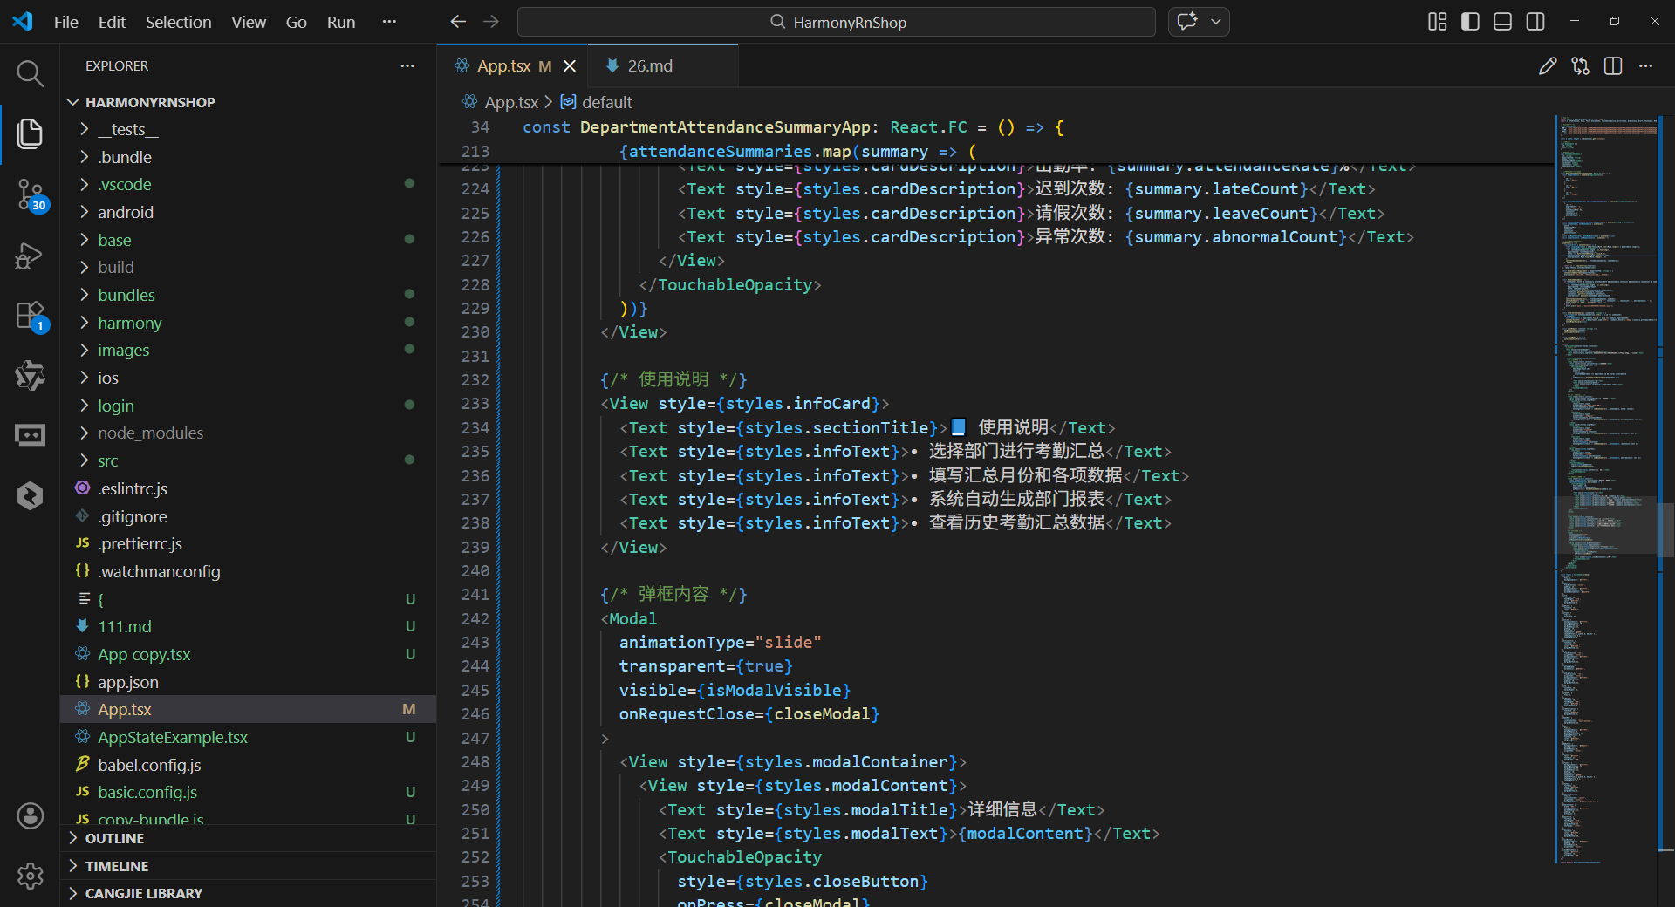Open .gitignore file

(249, 516)
